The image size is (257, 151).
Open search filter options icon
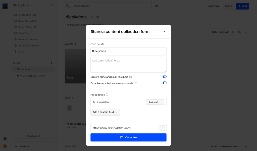[x=156, y=6]
